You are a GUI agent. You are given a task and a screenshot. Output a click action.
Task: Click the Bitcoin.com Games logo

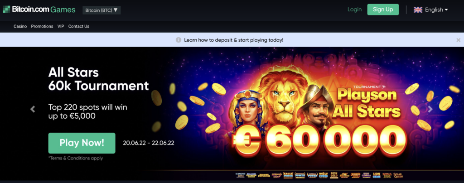click(x=39, y=10)
